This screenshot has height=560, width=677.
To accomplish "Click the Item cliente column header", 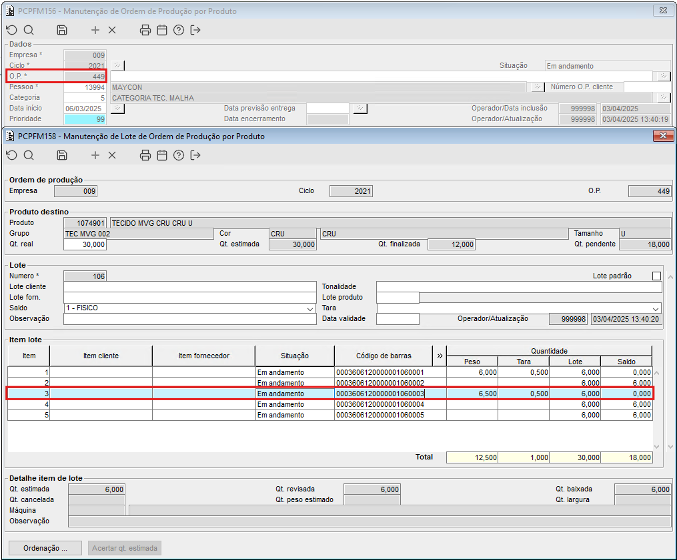I will pos(101,356).
